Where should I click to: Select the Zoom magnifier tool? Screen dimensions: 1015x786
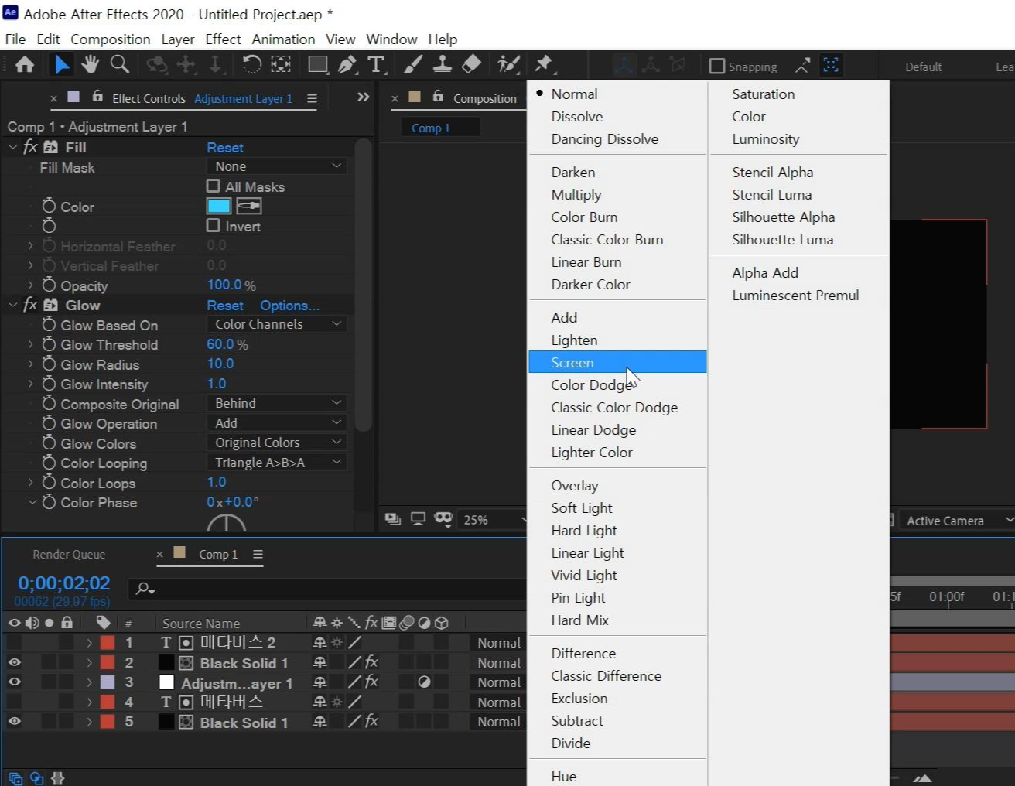coord(119,64)
